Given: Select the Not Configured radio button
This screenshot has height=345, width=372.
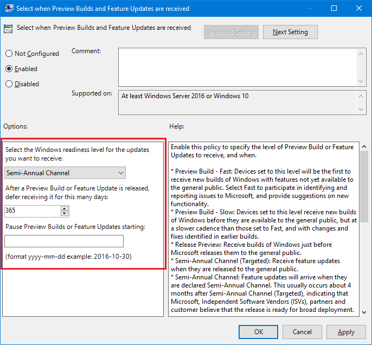Looking at the screenshot, I should pos(9,54).
